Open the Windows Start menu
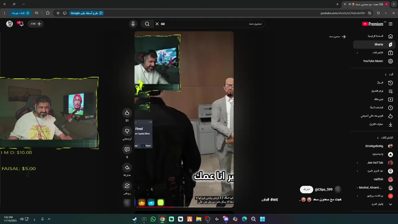The image size is (398, 224). (x=262, y=219)
